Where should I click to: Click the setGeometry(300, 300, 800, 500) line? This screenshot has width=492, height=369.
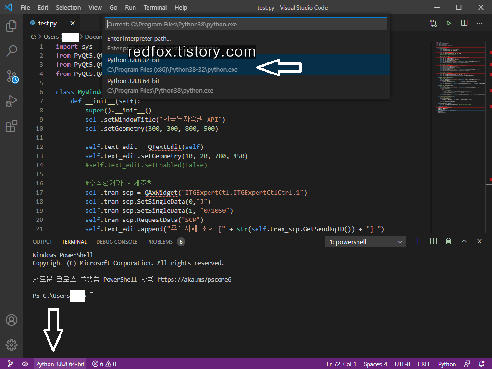pyautogui.click(x=151, y=129)
